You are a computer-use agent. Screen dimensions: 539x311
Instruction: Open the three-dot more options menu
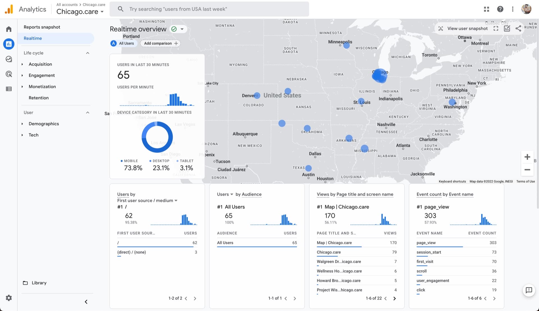[x=513, y=9]
